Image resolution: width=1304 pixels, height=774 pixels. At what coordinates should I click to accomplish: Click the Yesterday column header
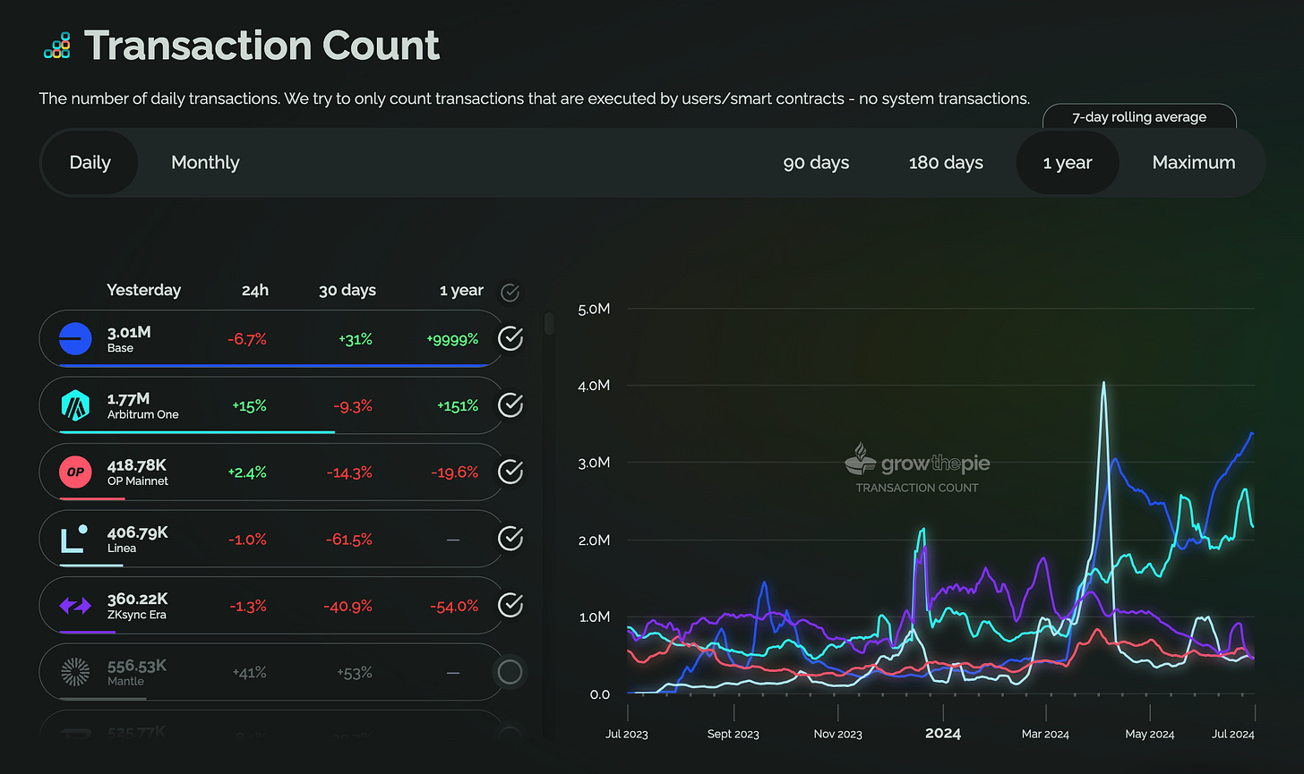[143, 290]
